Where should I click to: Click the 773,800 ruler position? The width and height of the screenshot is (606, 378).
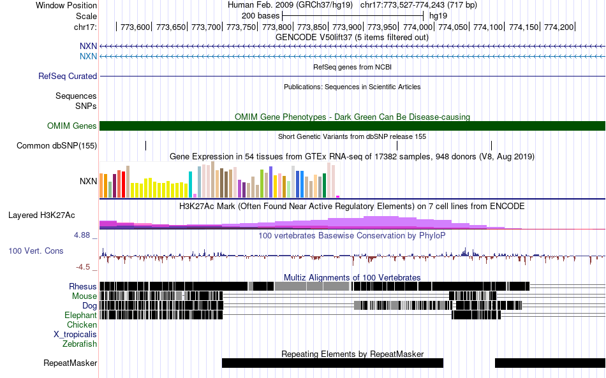click(x=276, y=27)
